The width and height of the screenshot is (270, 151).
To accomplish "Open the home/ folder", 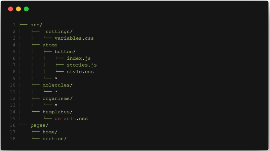I will pos(50,132).
